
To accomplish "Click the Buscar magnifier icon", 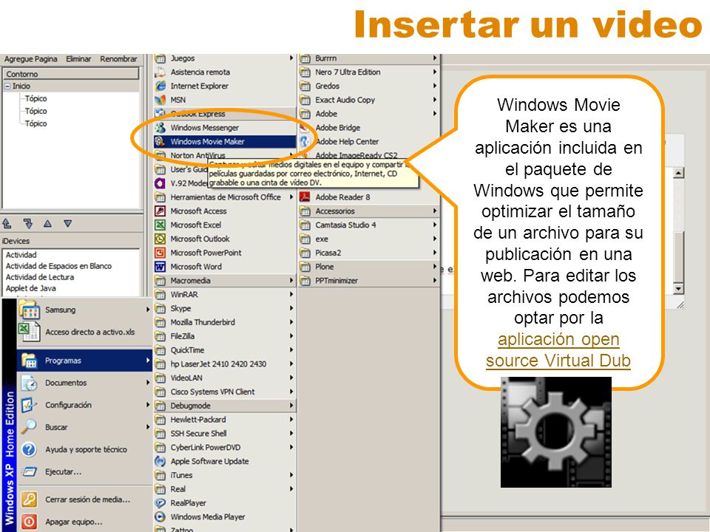I will coord(29,426).
